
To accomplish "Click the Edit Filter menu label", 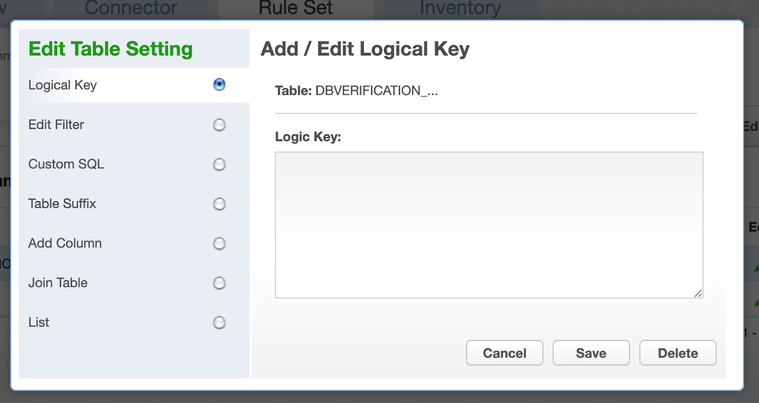I will [56, 125].
